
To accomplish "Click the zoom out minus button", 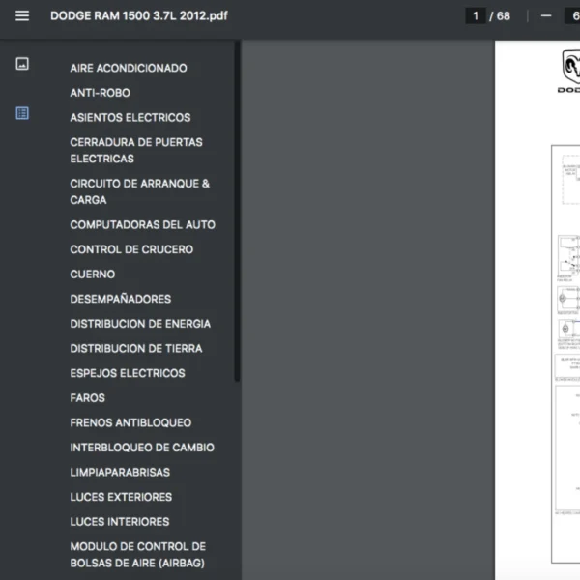I will tap(546, 15).
